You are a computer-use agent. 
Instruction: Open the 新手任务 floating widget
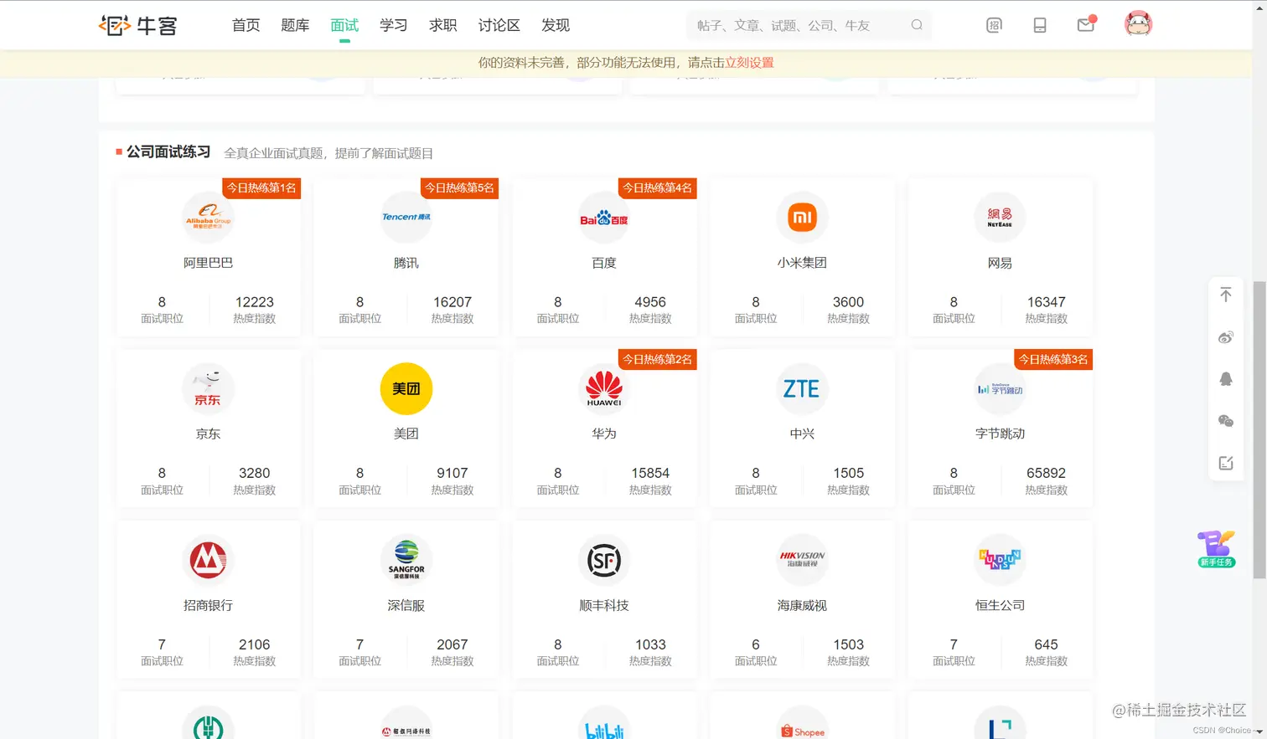tap(1217, 549)
